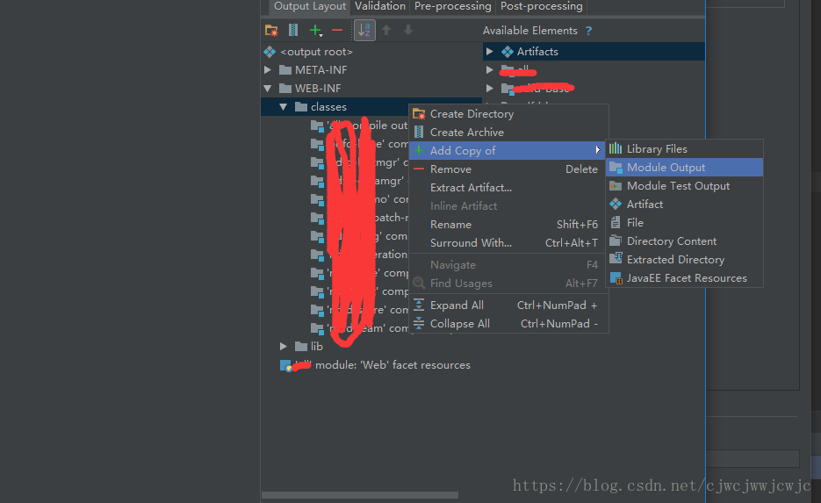Choose Create Archive from context menu
This screenshot has height=503, width=821.
(x=509, y=132)
